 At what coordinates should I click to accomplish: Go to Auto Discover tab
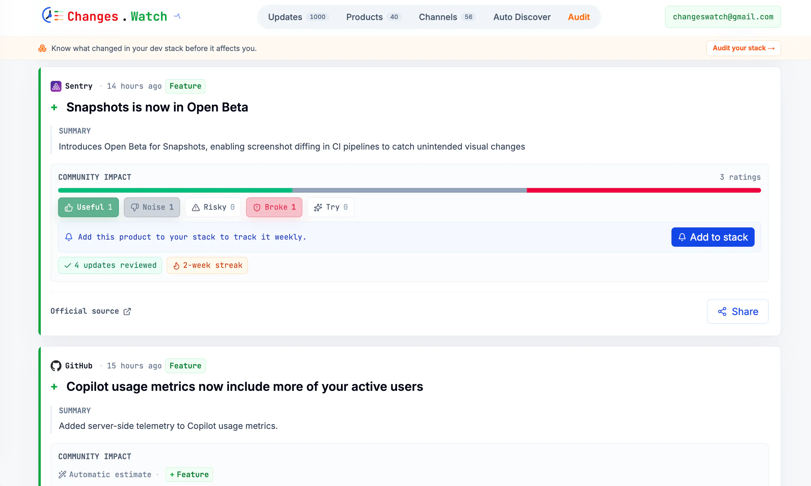coord(522,17)
